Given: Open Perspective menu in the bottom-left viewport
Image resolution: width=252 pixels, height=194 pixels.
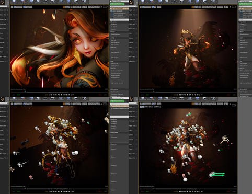Looking at the screenshot, I should click(x=18, y=104).
